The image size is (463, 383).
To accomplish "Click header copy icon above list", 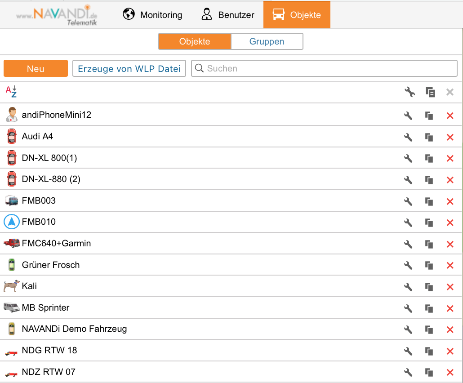I will click(430, 92).
